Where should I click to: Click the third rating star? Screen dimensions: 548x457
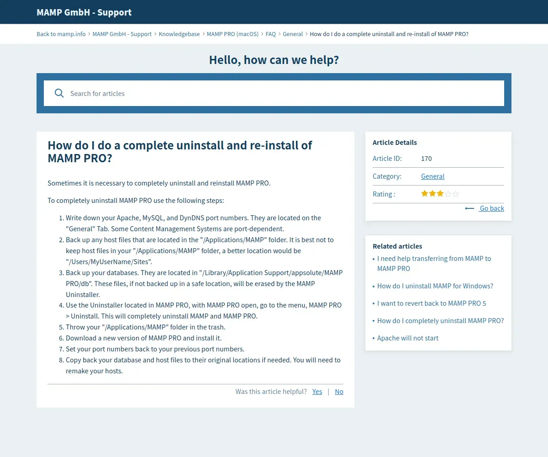440,194
